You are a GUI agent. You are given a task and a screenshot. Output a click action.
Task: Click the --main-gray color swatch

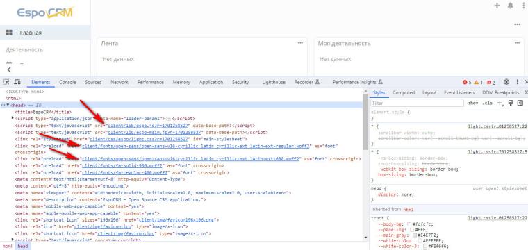tap(415, 235)
